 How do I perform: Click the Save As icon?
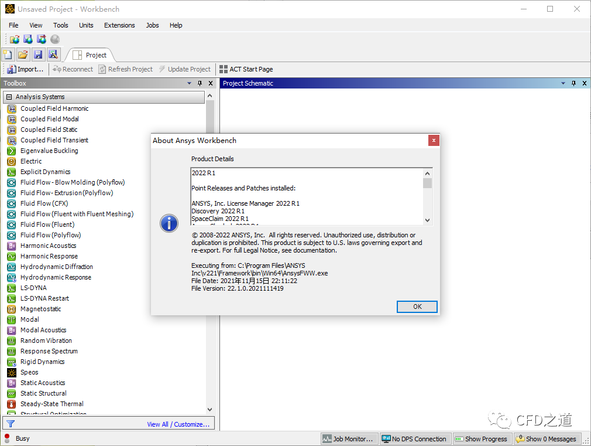[x=53, y=55]
